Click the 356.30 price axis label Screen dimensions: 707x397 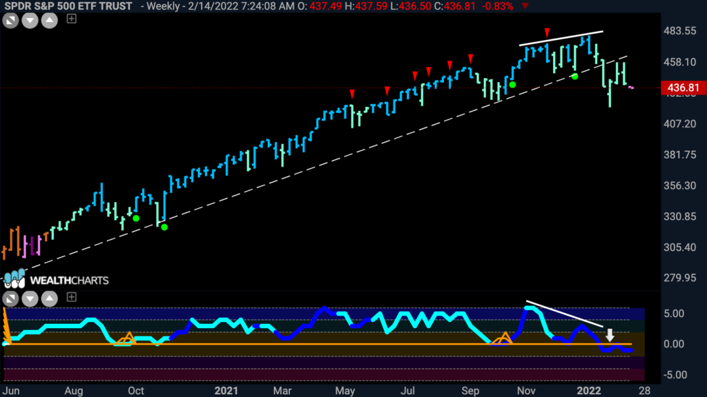tap(679, 185)
